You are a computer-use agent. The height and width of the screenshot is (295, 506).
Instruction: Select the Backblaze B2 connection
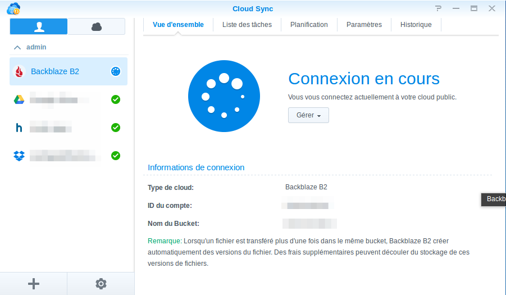(69, 71)
